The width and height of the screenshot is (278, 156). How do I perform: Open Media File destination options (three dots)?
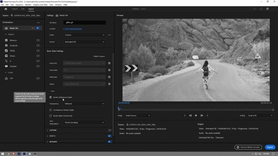point(33,28)
